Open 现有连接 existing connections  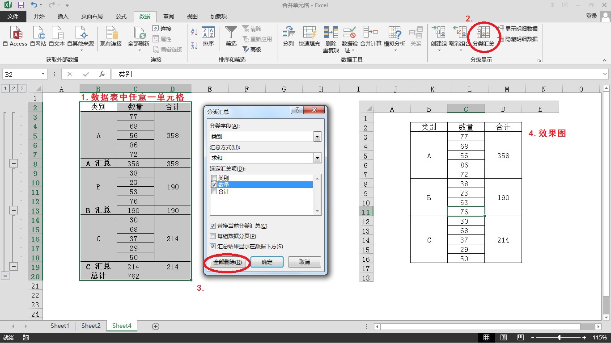111,36
